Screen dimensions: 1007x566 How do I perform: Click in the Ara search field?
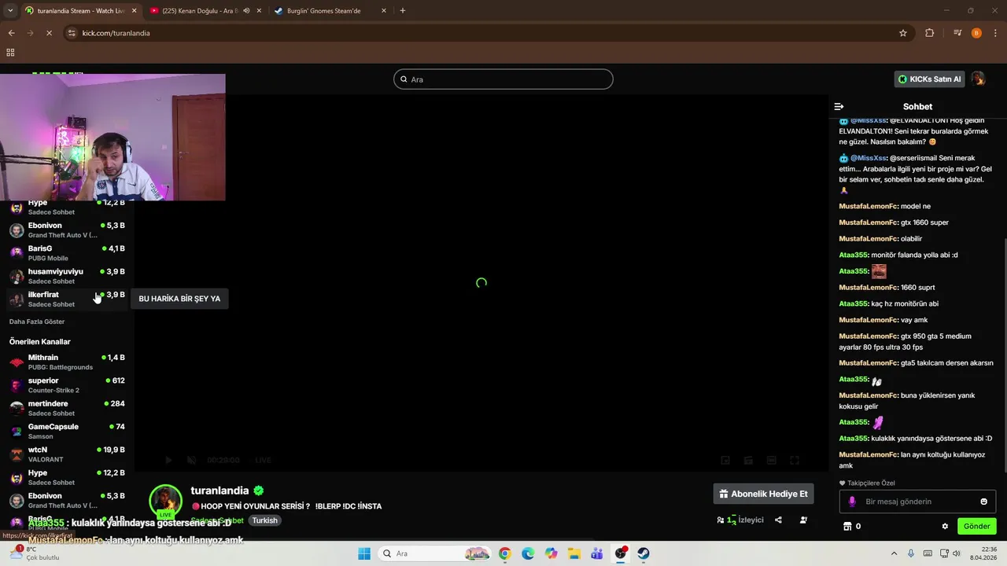503,79
